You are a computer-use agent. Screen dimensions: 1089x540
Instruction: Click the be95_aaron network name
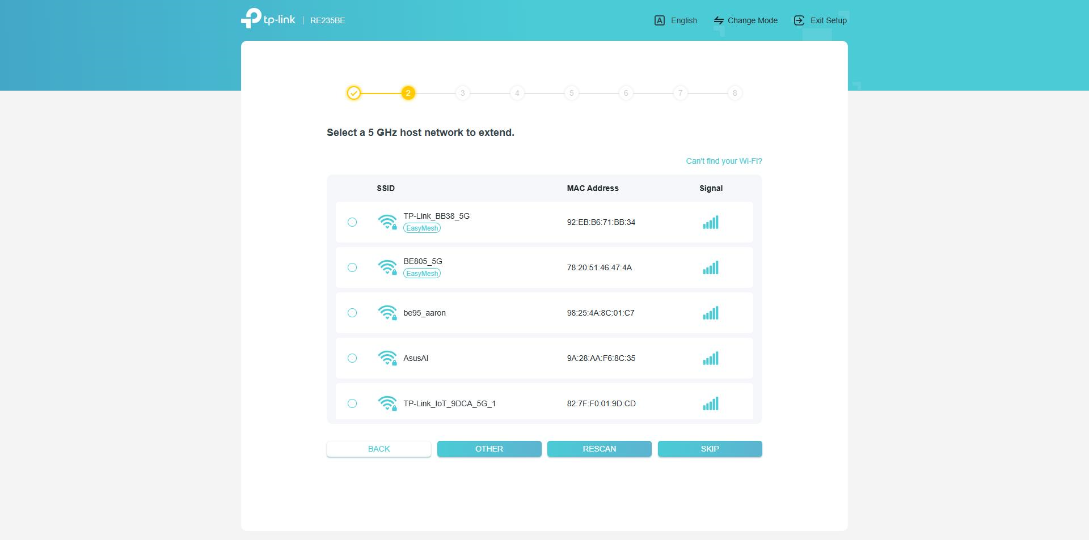click(x=424, y=313)
